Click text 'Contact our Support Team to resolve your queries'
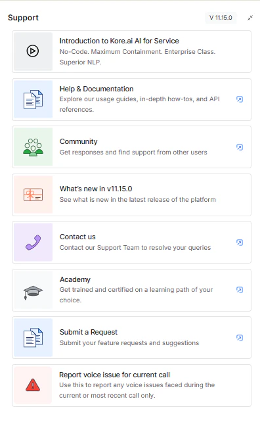Viewport: 260px width, 422px height. pyautogui.click(x=135, y=248)
